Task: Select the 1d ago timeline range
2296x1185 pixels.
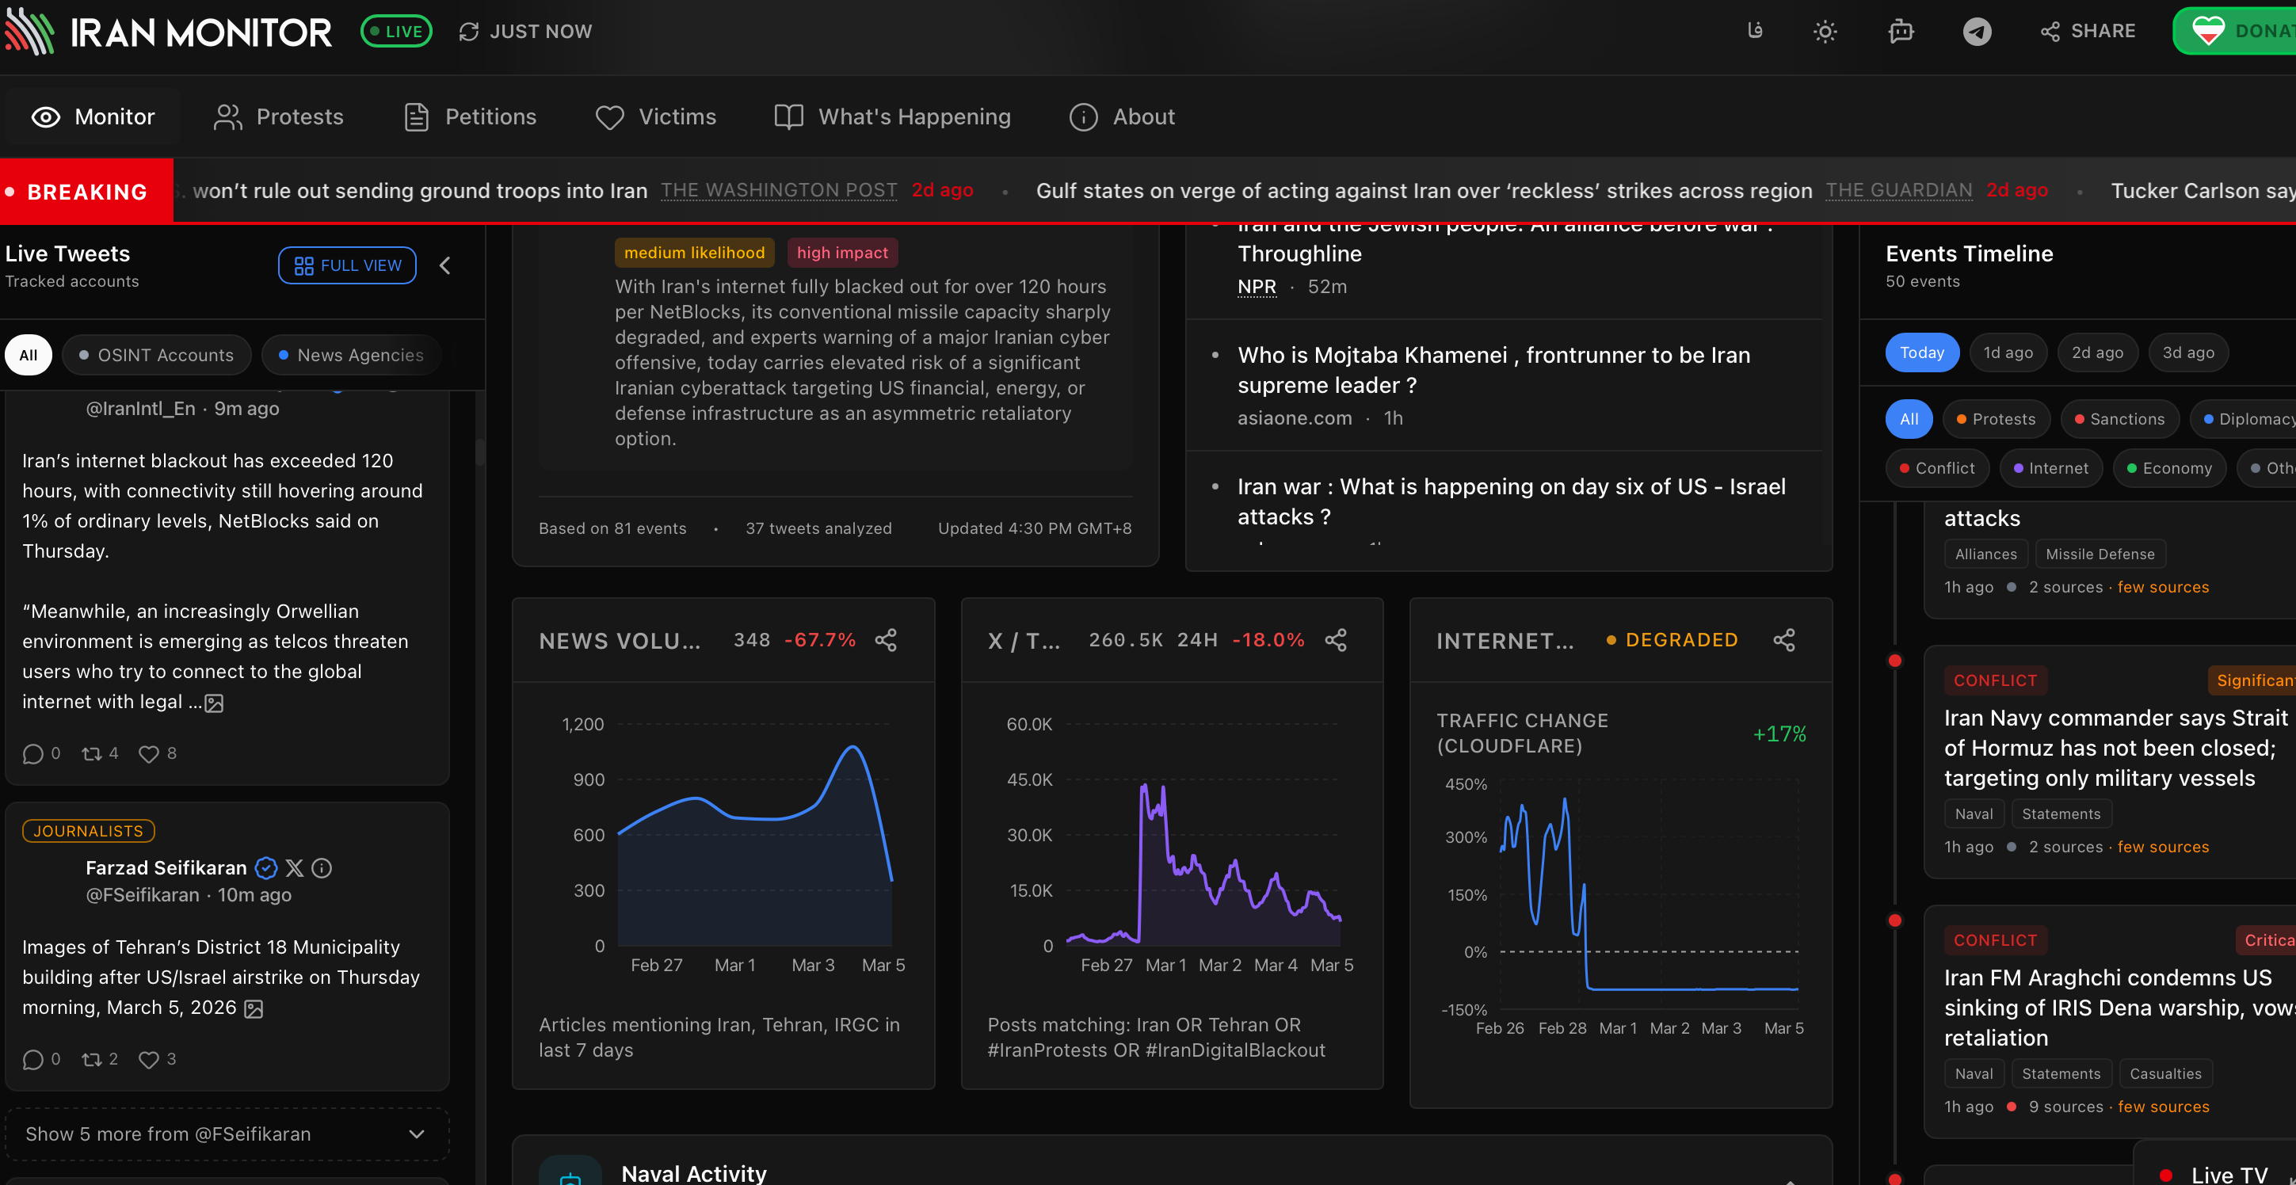Action: pos(2008,352)
